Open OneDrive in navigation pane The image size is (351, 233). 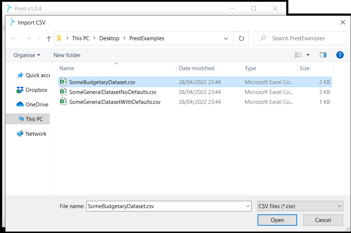tap(33, 104)
